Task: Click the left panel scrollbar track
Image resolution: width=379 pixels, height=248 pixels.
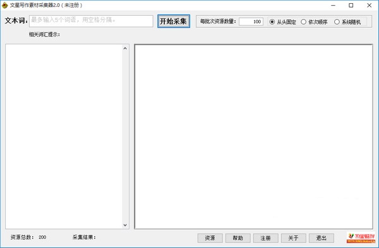Action: tap(125, 137)
